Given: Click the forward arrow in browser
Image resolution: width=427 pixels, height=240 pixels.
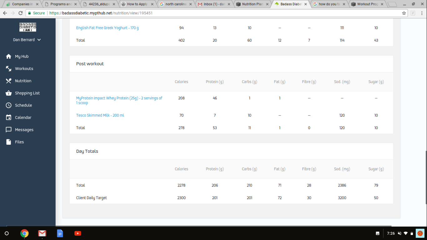Looking at the screenshot, I should 13,13.
